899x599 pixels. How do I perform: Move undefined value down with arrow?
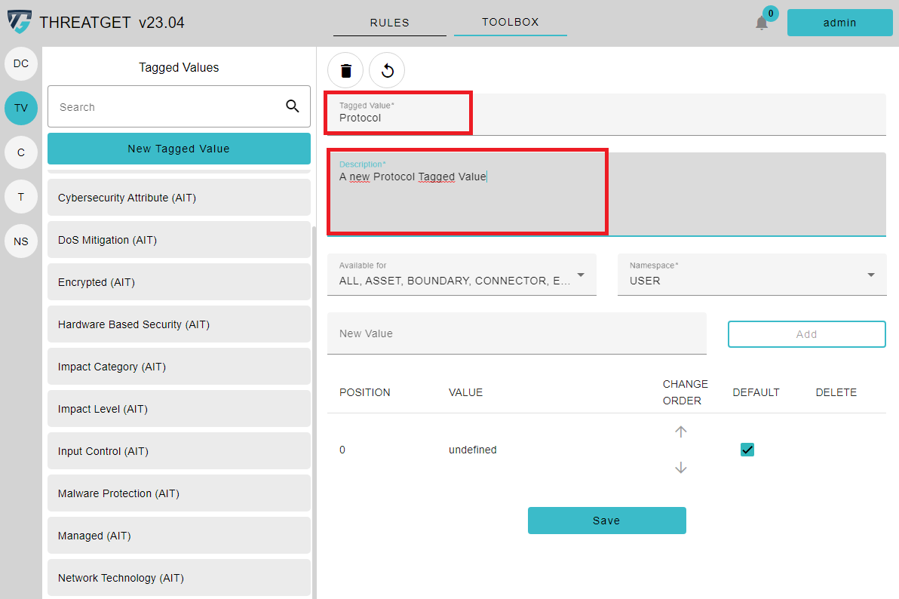tap(681, 468)
